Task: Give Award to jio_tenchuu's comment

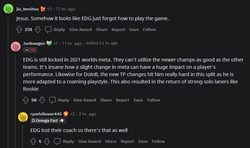Action: 80,30
